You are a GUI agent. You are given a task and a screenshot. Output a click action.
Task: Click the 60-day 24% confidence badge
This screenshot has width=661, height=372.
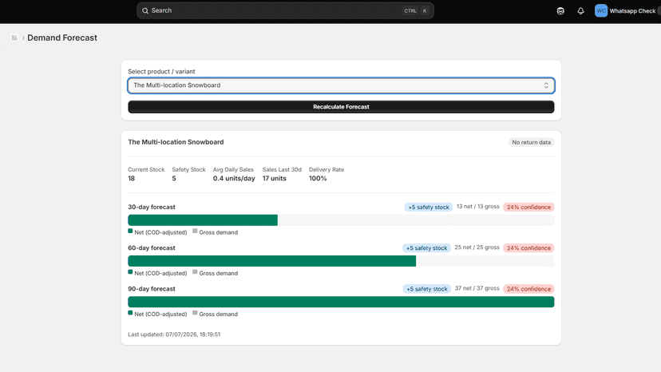(528, 248)
